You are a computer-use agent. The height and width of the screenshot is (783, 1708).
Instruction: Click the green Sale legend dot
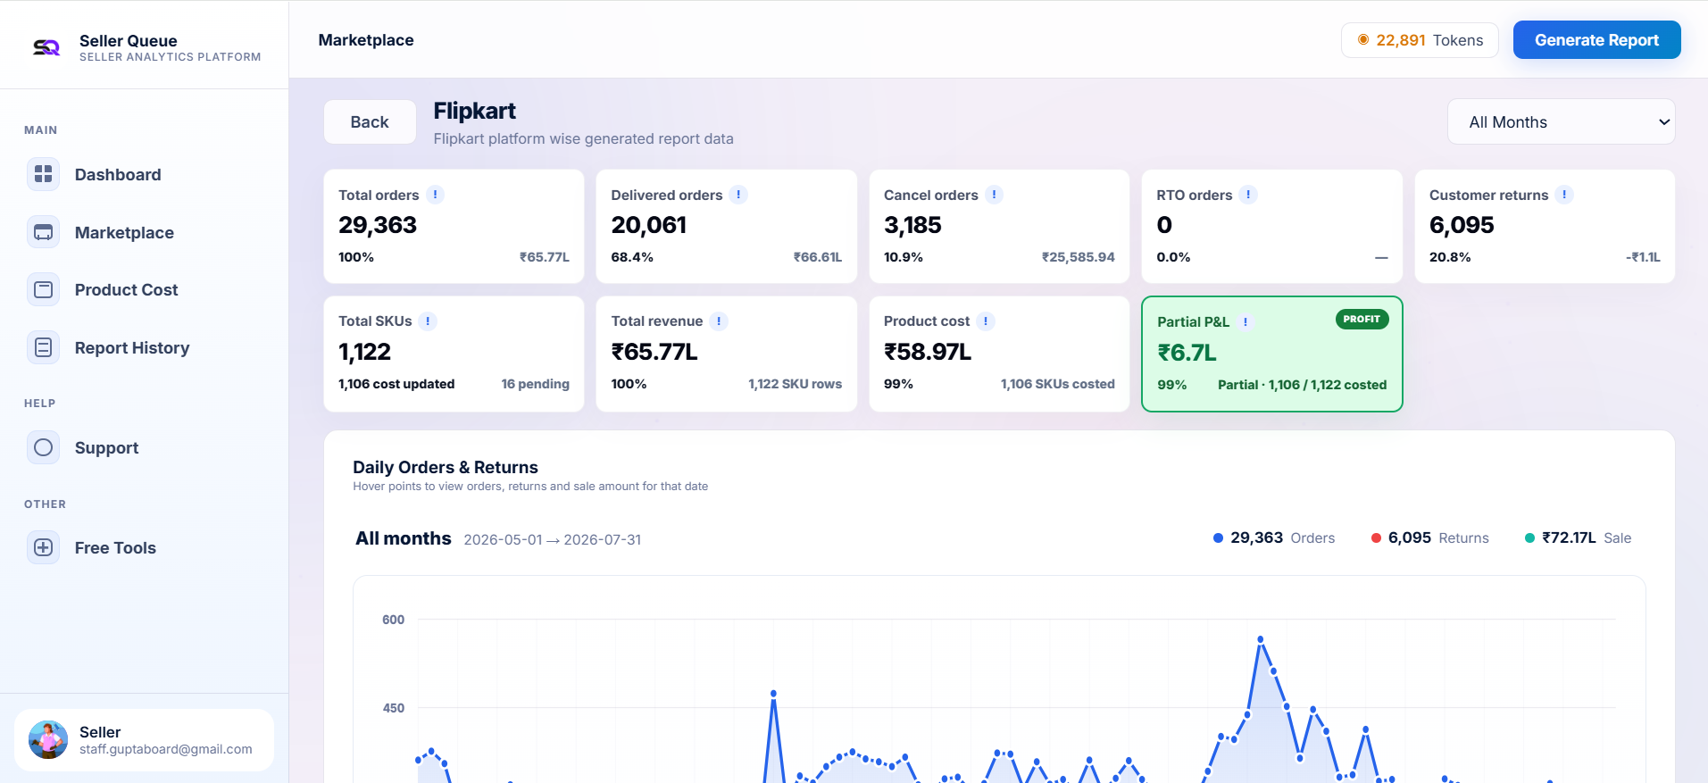pyautogui.click(x=1529, y=537)
